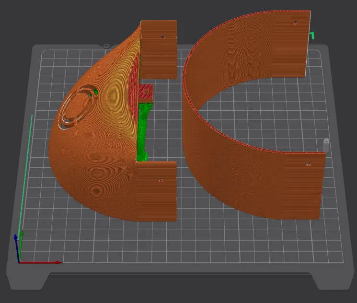Click the small red block with hole
Image resolution: width=357 pixels, height=303 pixels.
point(146,93)
